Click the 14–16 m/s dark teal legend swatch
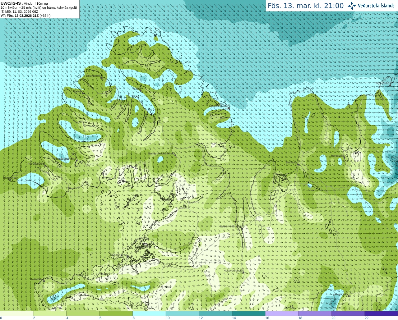Viewport: 398px width, 320px height. (x=249, y=313)
